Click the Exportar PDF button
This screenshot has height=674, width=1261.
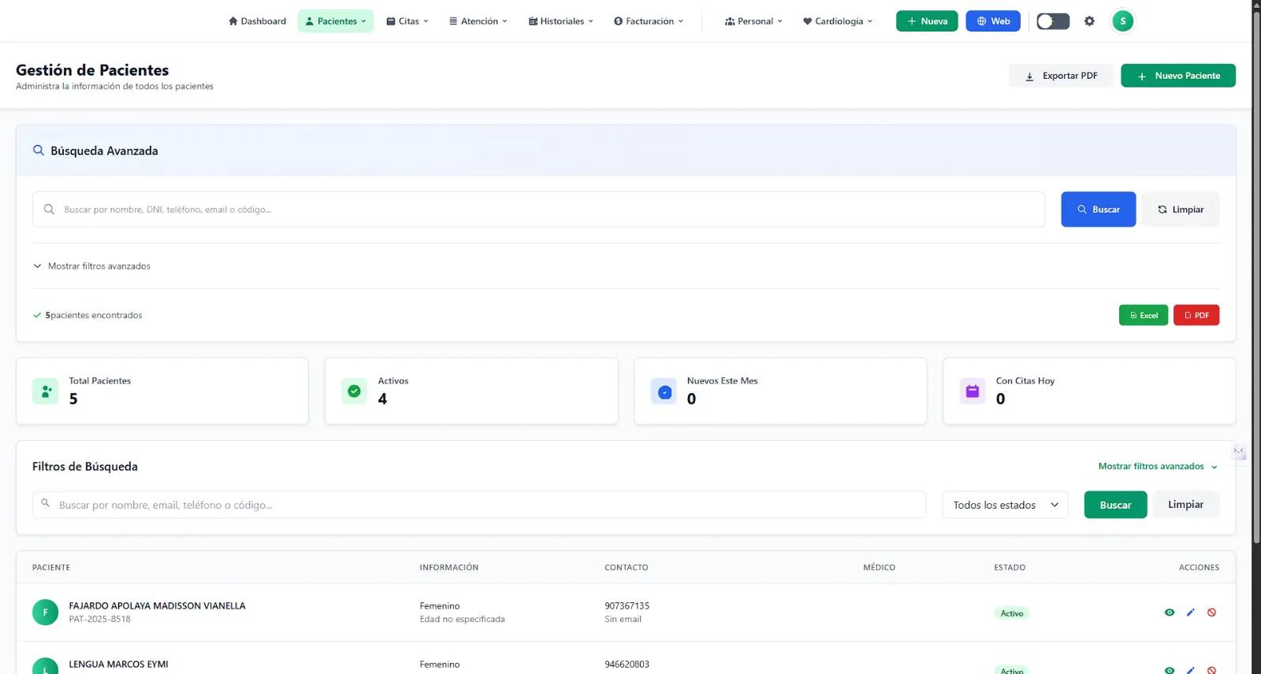(1060, 76)
